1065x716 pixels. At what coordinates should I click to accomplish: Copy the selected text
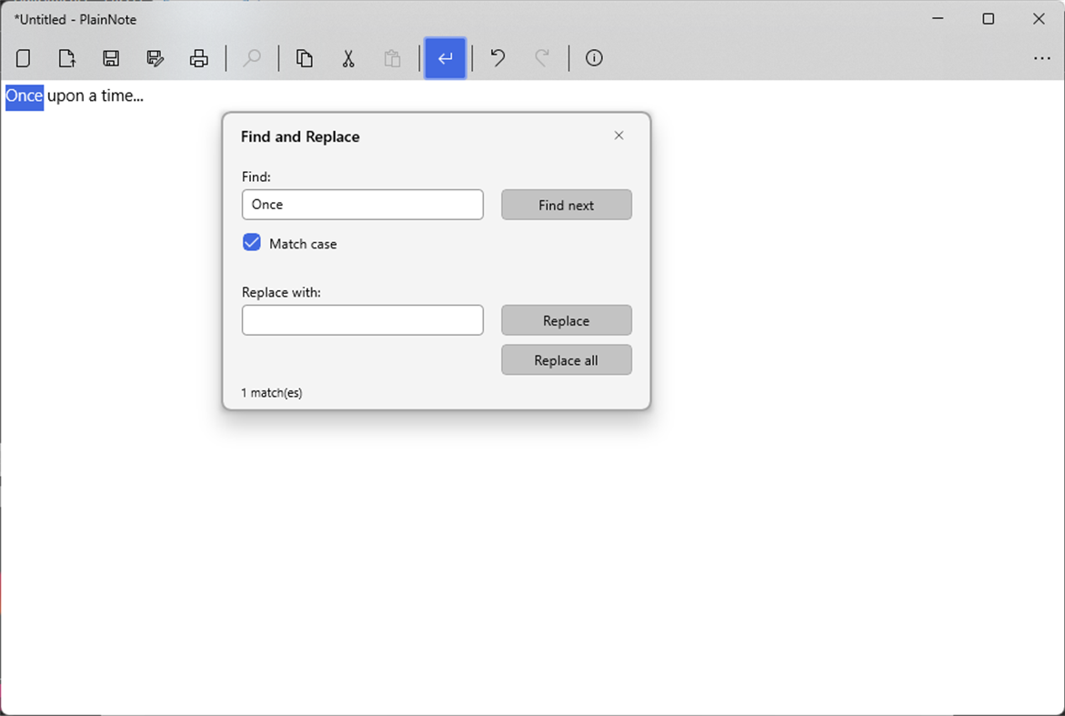coord(305,57)
